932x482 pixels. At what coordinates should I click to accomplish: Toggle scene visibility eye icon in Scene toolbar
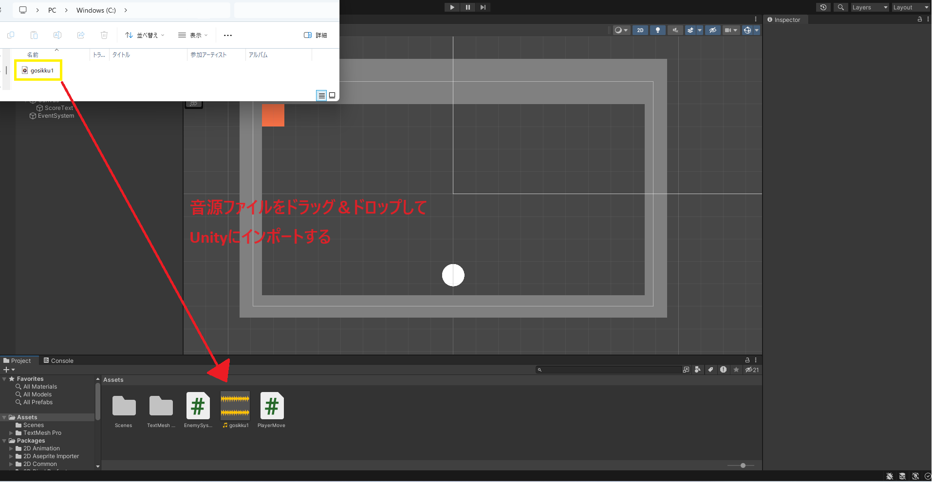(713, 30)
